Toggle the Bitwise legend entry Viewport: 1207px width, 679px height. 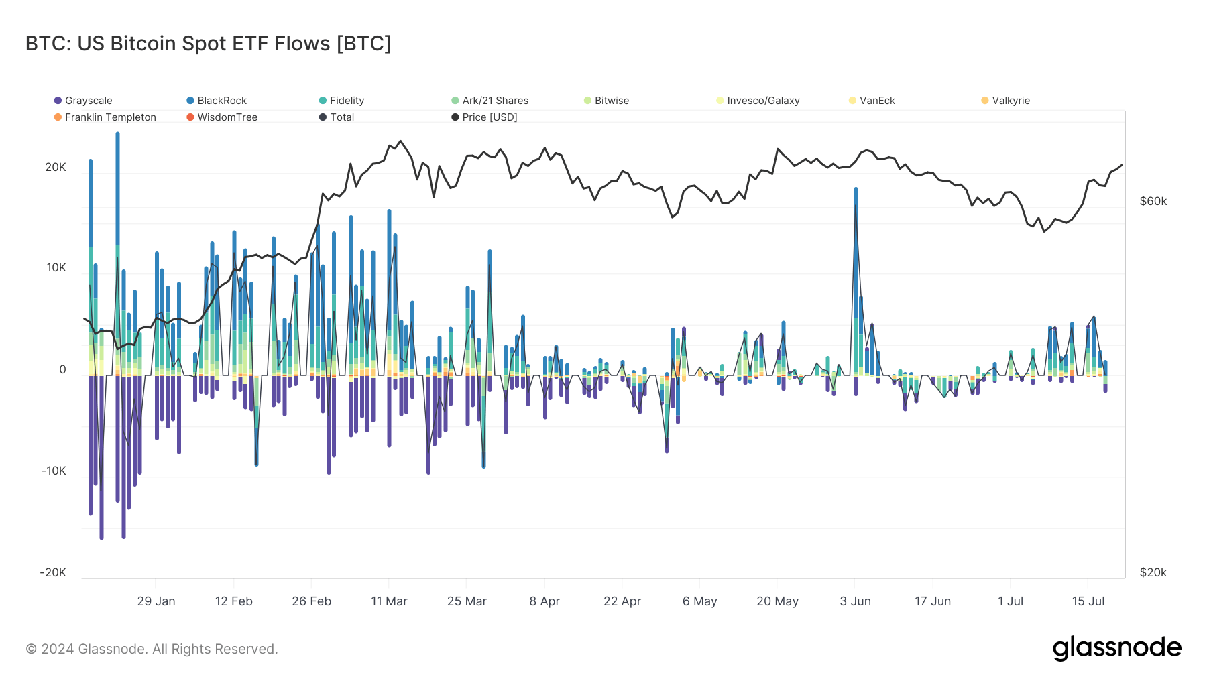click(606, 101)
